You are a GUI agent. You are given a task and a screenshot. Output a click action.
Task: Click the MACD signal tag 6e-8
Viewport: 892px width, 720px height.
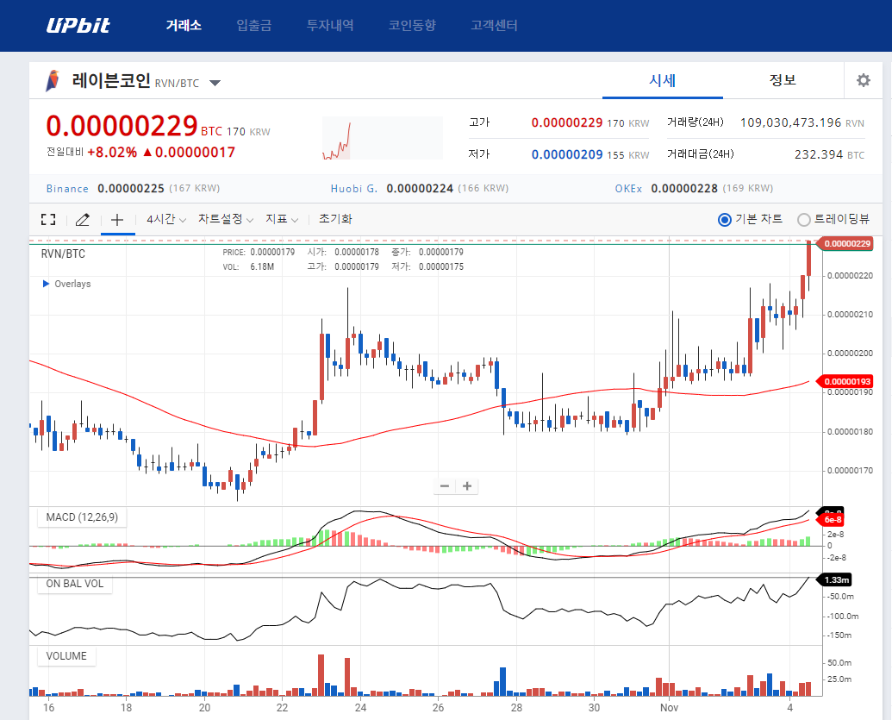coord(833,520)
